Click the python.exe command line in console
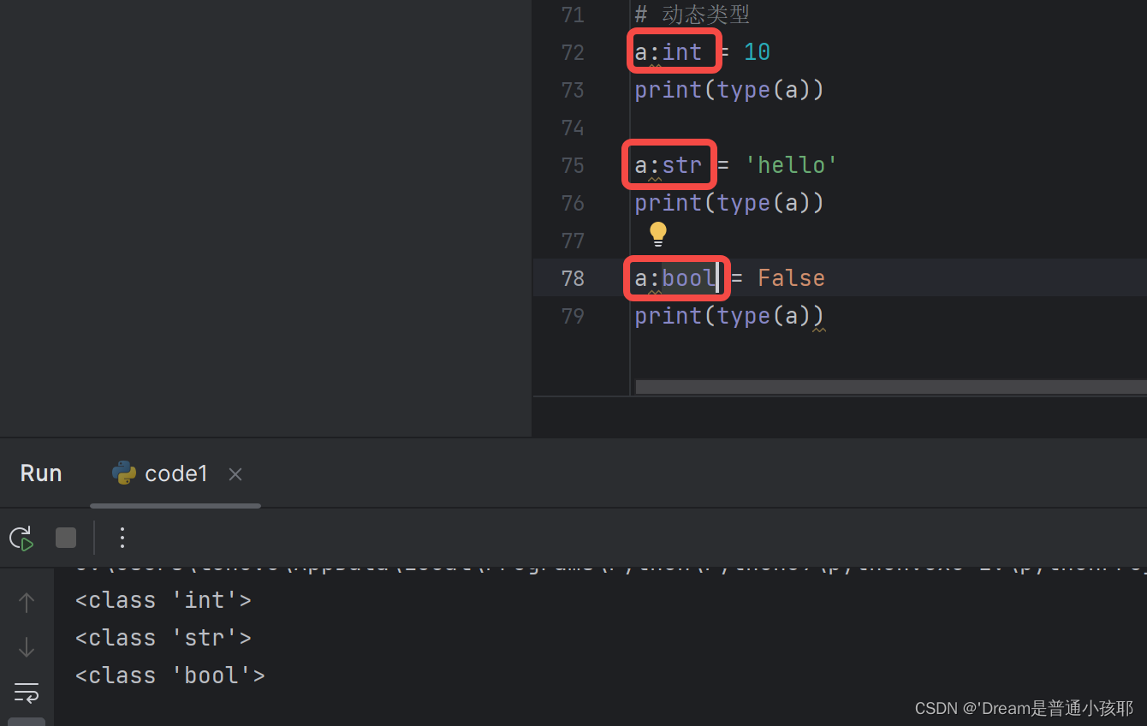This screenshot has width=1147, height=726. point(611,568)
